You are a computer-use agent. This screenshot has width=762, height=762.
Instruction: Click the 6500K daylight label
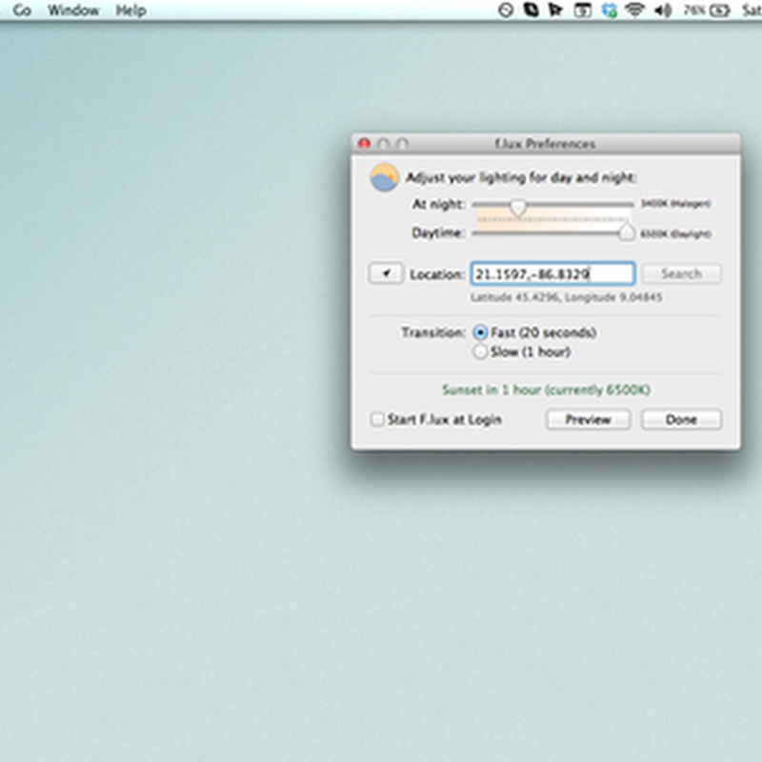pos(675,233)
